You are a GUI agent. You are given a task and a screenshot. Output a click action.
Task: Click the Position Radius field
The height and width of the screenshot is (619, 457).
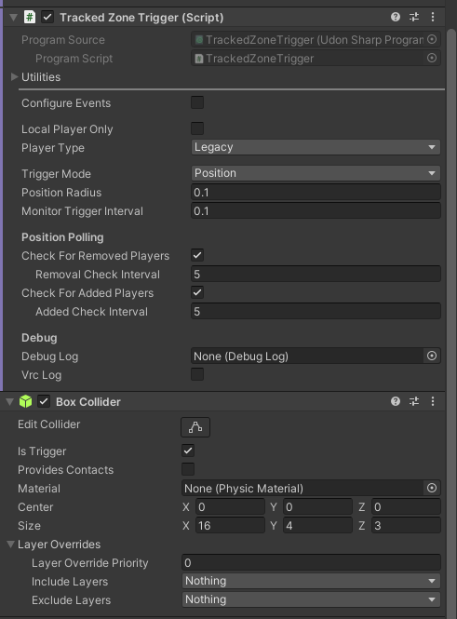coord(316,193)
